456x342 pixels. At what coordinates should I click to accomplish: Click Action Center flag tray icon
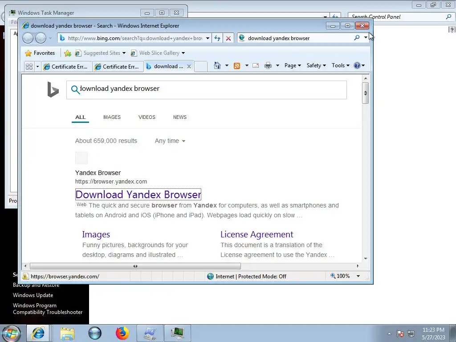[x=400, y=334]
